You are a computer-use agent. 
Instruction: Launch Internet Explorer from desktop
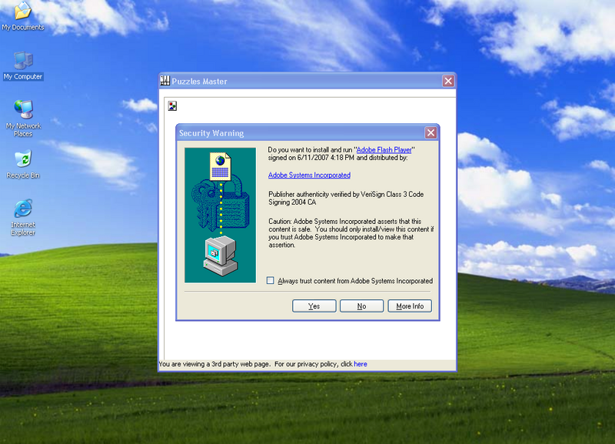(23, 218)
